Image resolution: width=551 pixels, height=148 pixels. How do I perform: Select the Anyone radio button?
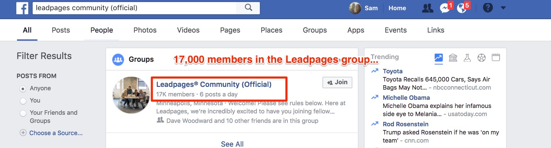(x=23, y=89)
